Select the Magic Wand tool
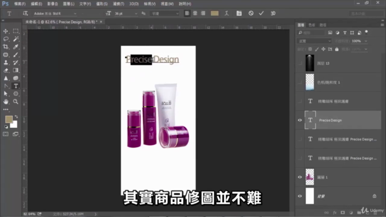This screenshot has height=217, width=386. click(16, 39)
